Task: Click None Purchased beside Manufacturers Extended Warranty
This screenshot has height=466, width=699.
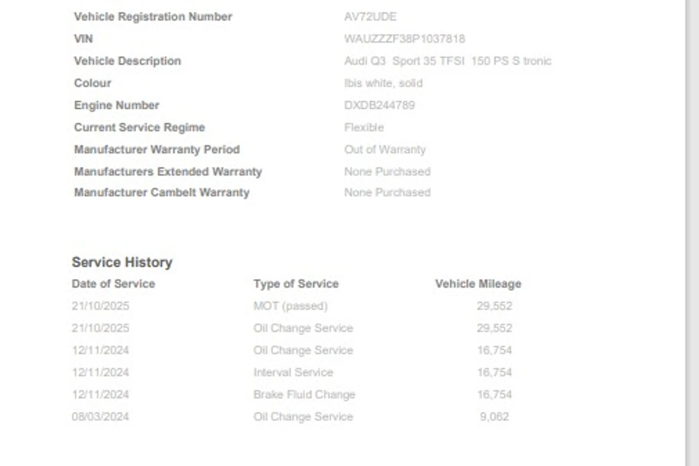Action: pos(387,171)
